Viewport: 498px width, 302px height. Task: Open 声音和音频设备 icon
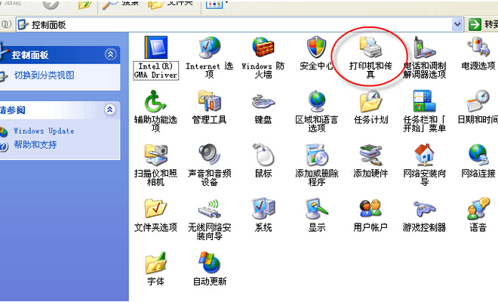(209, 156)
